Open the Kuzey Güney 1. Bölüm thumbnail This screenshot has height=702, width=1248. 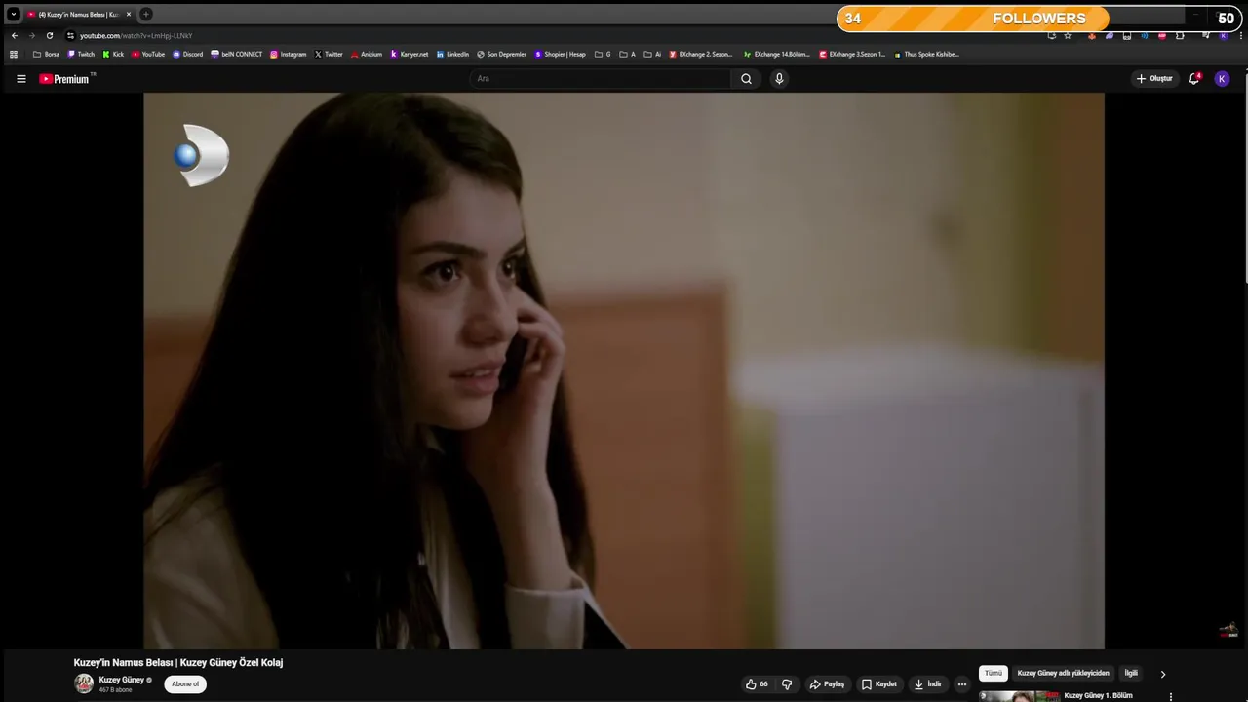click(x=1020, y=696)
